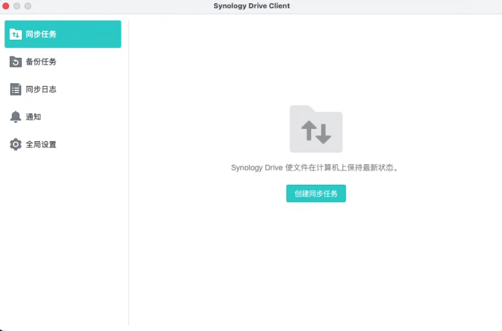Switch to 备份任务 section

coord(63,62)
